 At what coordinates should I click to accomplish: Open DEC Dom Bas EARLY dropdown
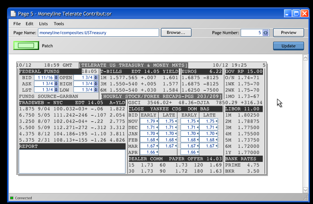coord(197,127)
